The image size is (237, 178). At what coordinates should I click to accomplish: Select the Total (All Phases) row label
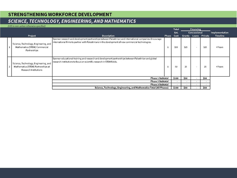pos(132,88)
